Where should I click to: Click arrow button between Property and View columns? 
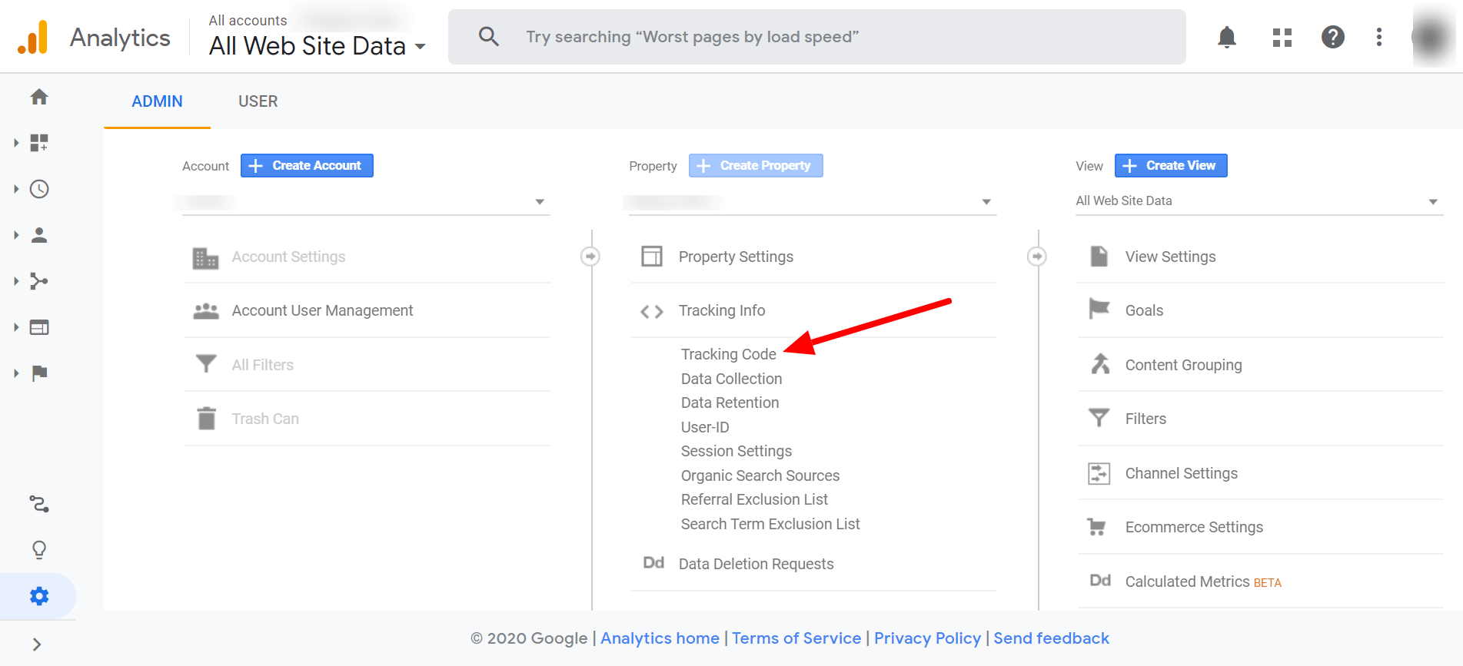[x=1037, y=257]
